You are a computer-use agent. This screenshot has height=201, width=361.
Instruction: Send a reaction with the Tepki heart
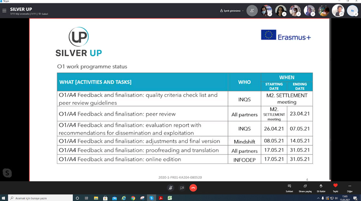(335, 188)
